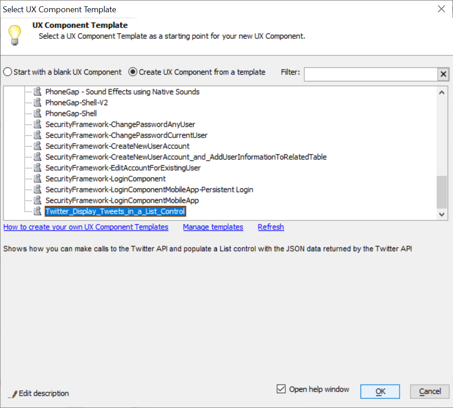453x408 pixels.
Task: Clear the Filter box using the X icon
Action: pyautogui.click(x=443, y=74)
